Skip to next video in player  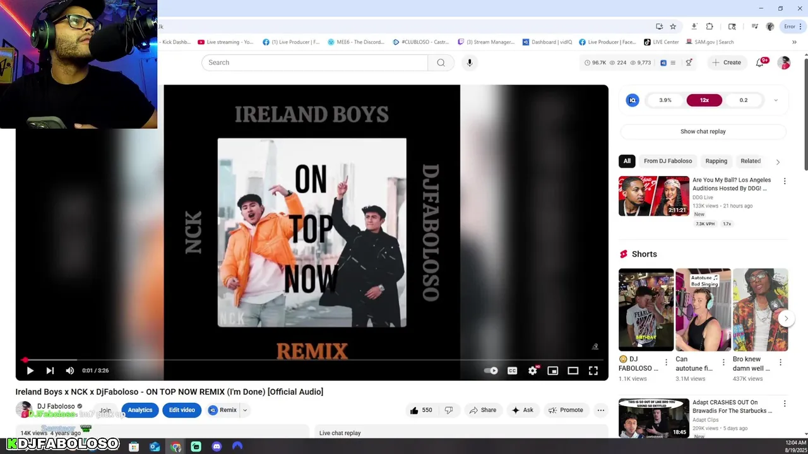pyautogui.click(x=50, y=371)
